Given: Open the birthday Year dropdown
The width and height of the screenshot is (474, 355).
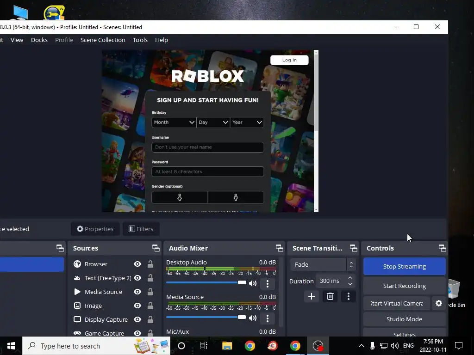Looking at the screenshot, I should tap(247, 122).
